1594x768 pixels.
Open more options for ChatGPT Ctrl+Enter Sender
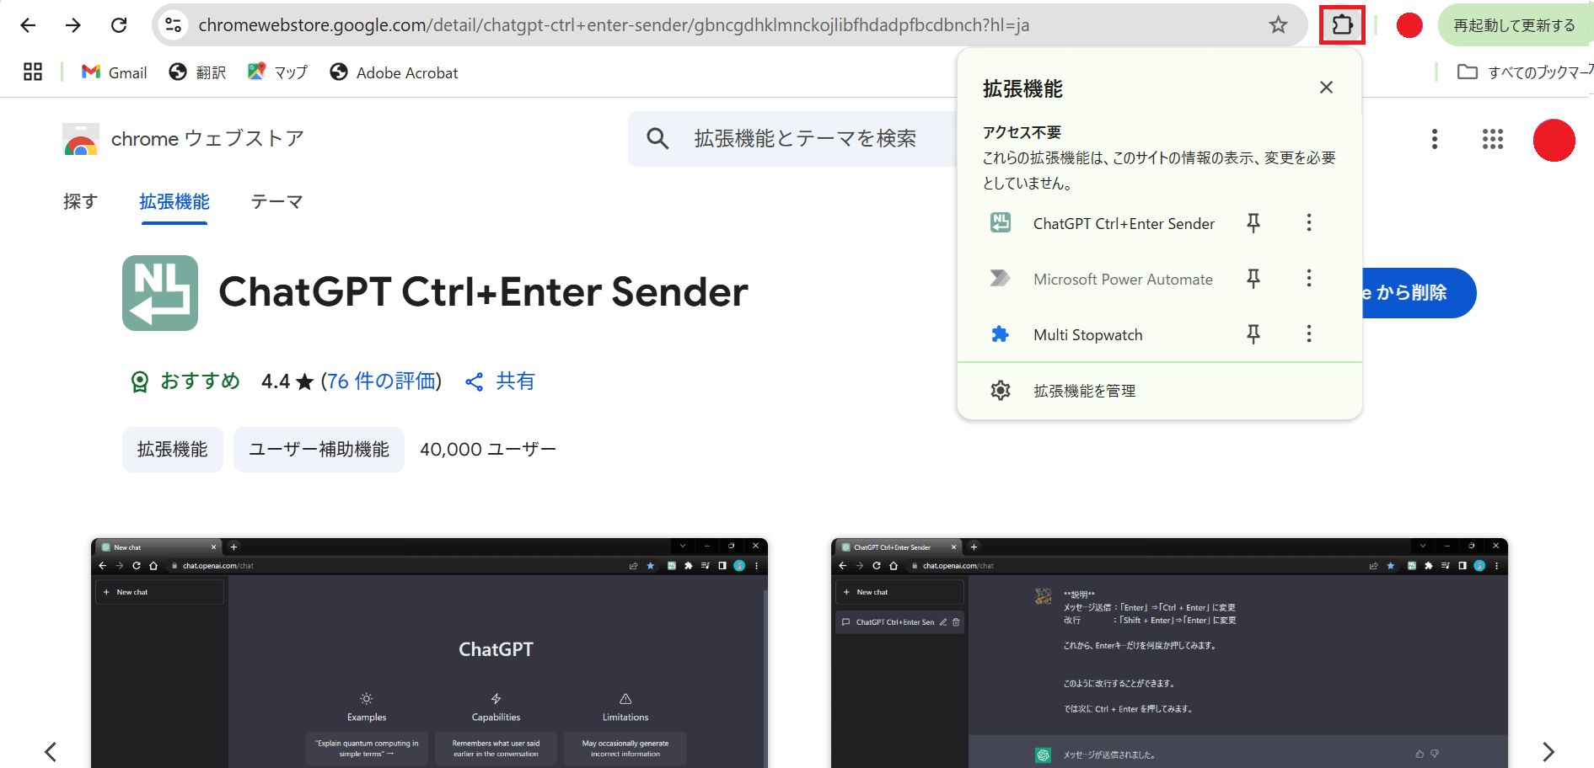(1309, 223)
